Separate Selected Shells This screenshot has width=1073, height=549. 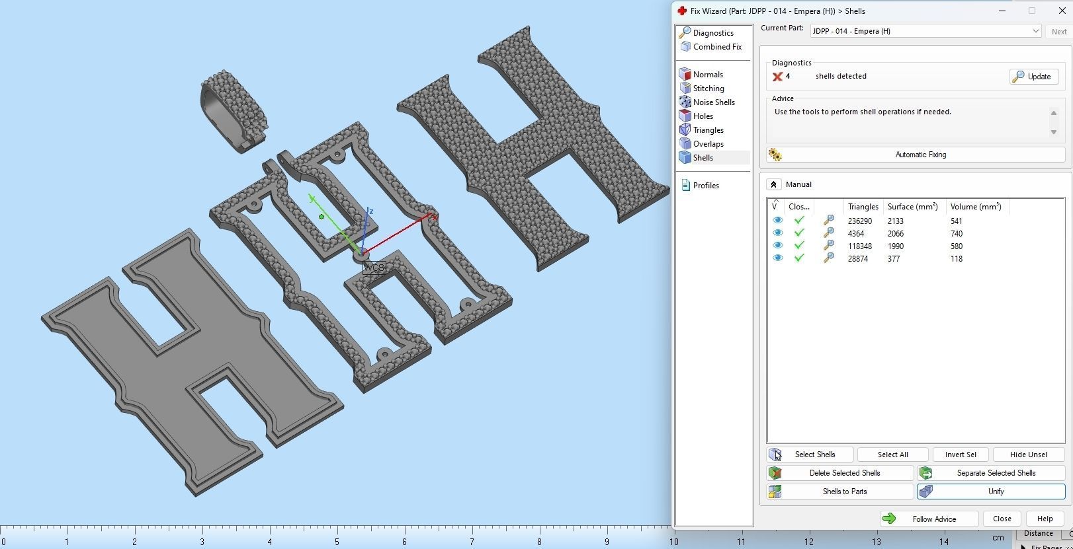point(991,473)
